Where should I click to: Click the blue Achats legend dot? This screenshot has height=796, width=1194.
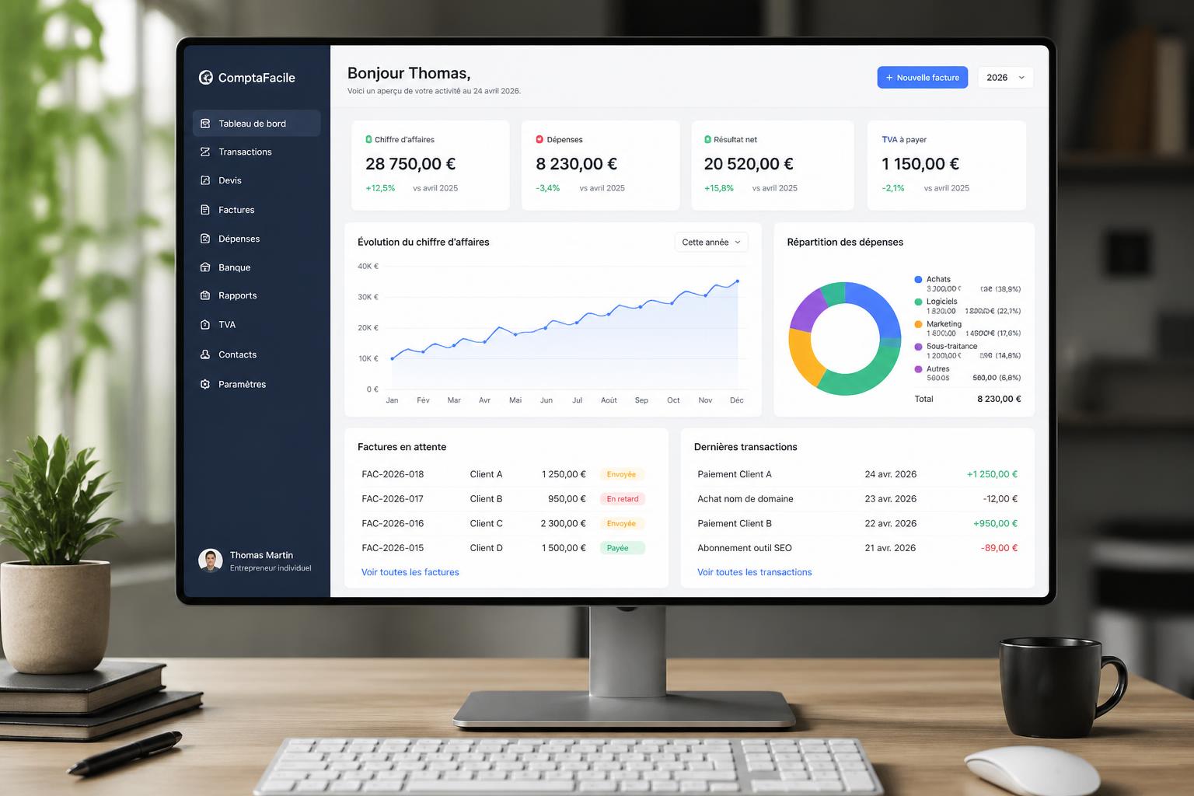918,279
